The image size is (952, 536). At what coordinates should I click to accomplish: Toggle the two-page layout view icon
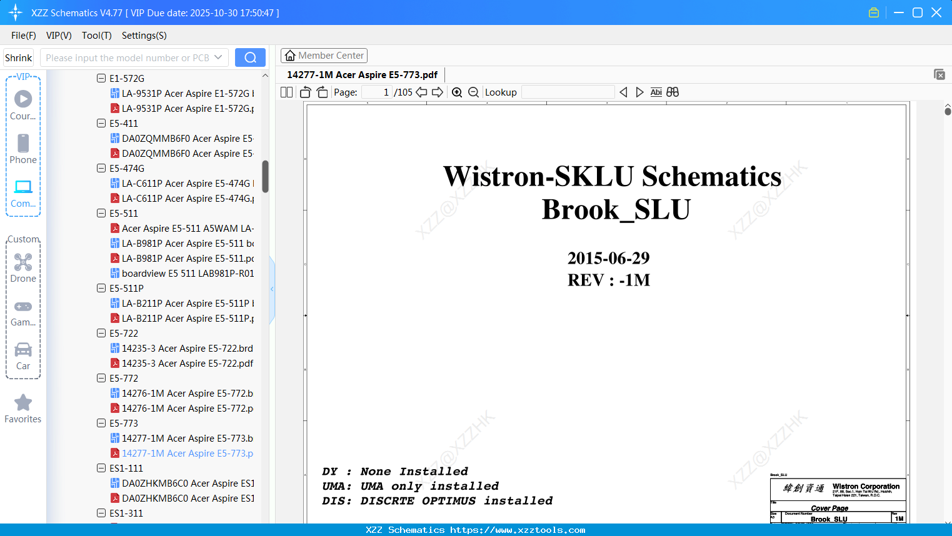click(x=286, y=92)
